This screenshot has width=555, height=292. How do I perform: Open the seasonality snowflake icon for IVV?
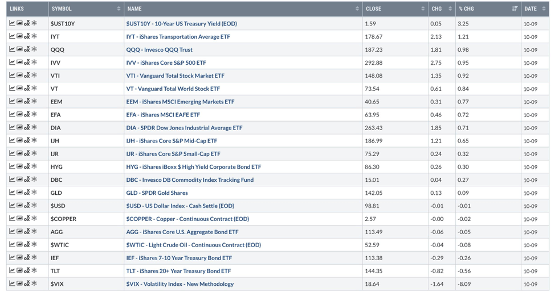[x=34, y=62]
